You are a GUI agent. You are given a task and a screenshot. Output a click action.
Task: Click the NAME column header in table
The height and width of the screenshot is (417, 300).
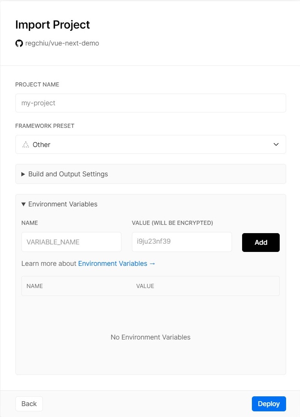click(x=35, y=286)
